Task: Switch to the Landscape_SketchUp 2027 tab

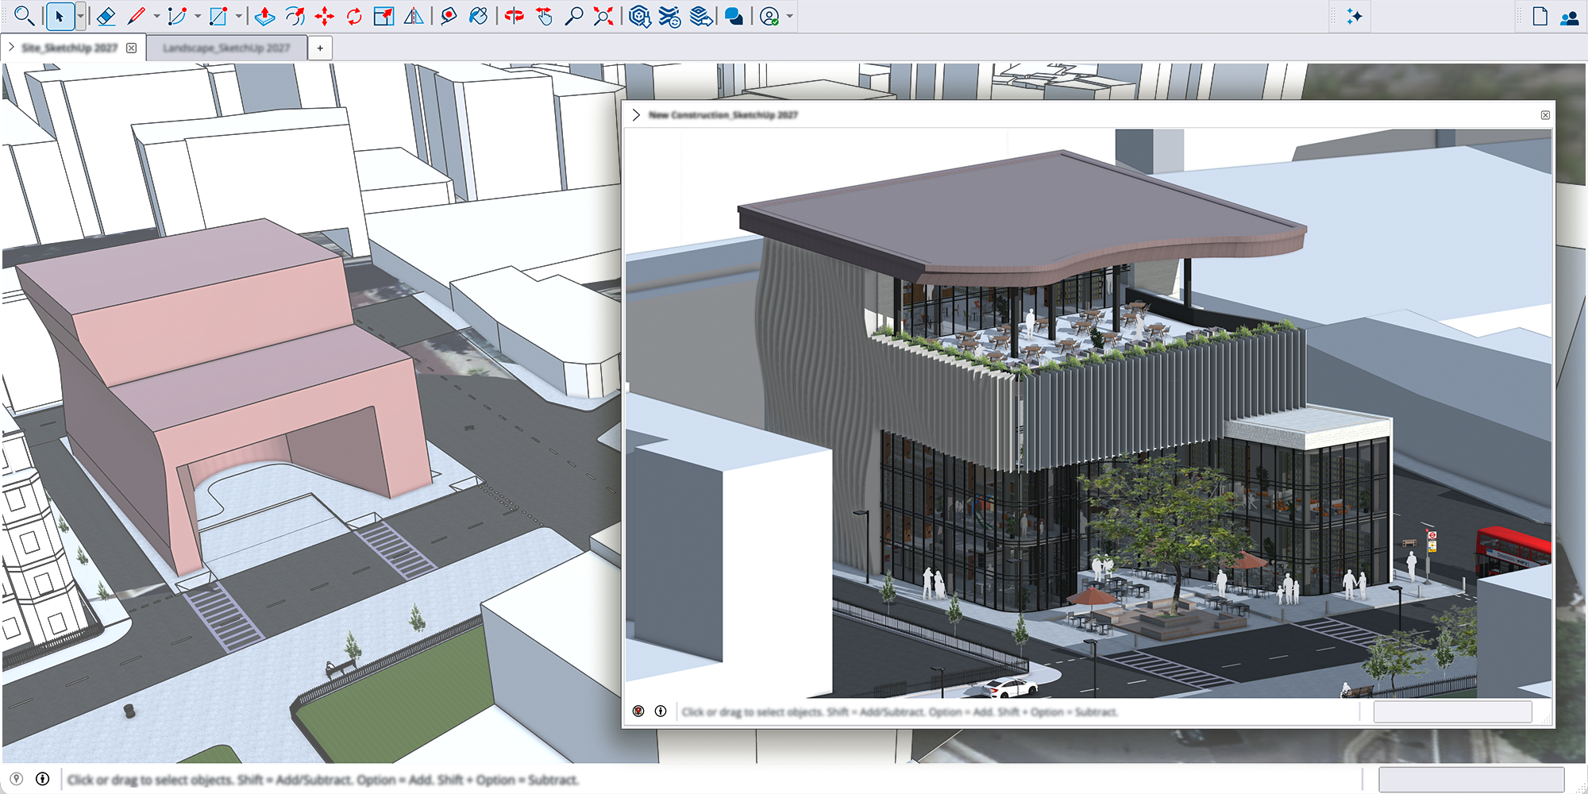Action: pyautogui.click(x=226, y=48)
